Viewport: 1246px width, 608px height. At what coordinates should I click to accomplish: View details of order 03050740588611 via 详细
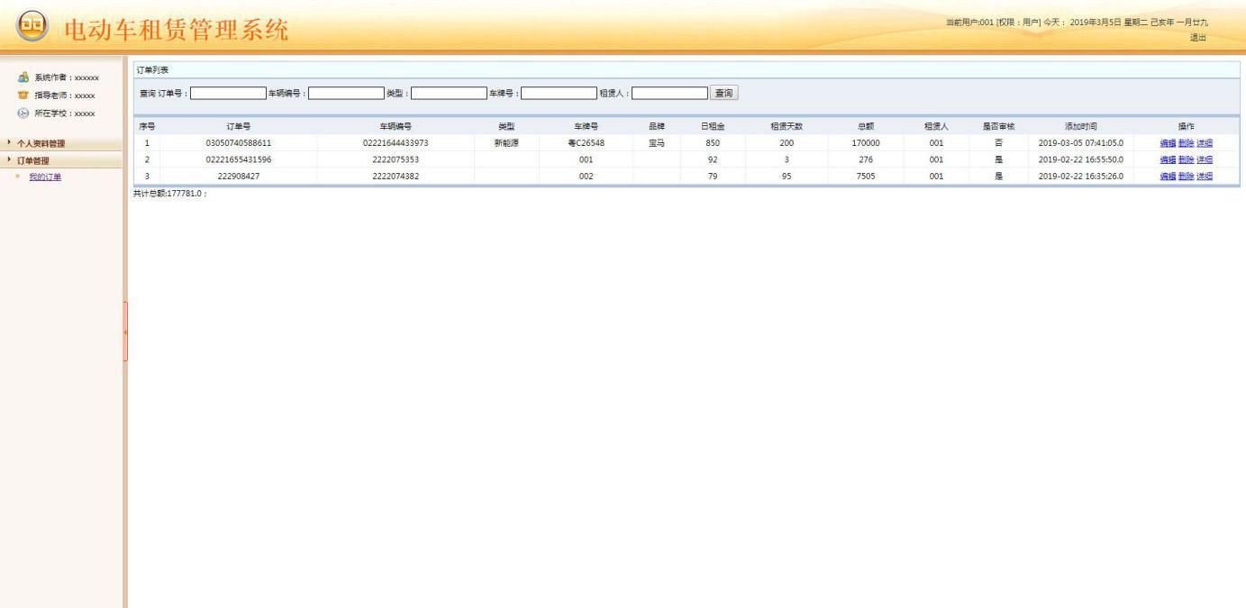(x=1205, y=142)
